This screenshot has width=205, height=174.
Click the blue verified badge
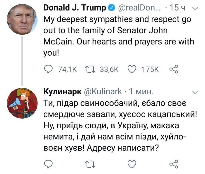pos(112,8)
